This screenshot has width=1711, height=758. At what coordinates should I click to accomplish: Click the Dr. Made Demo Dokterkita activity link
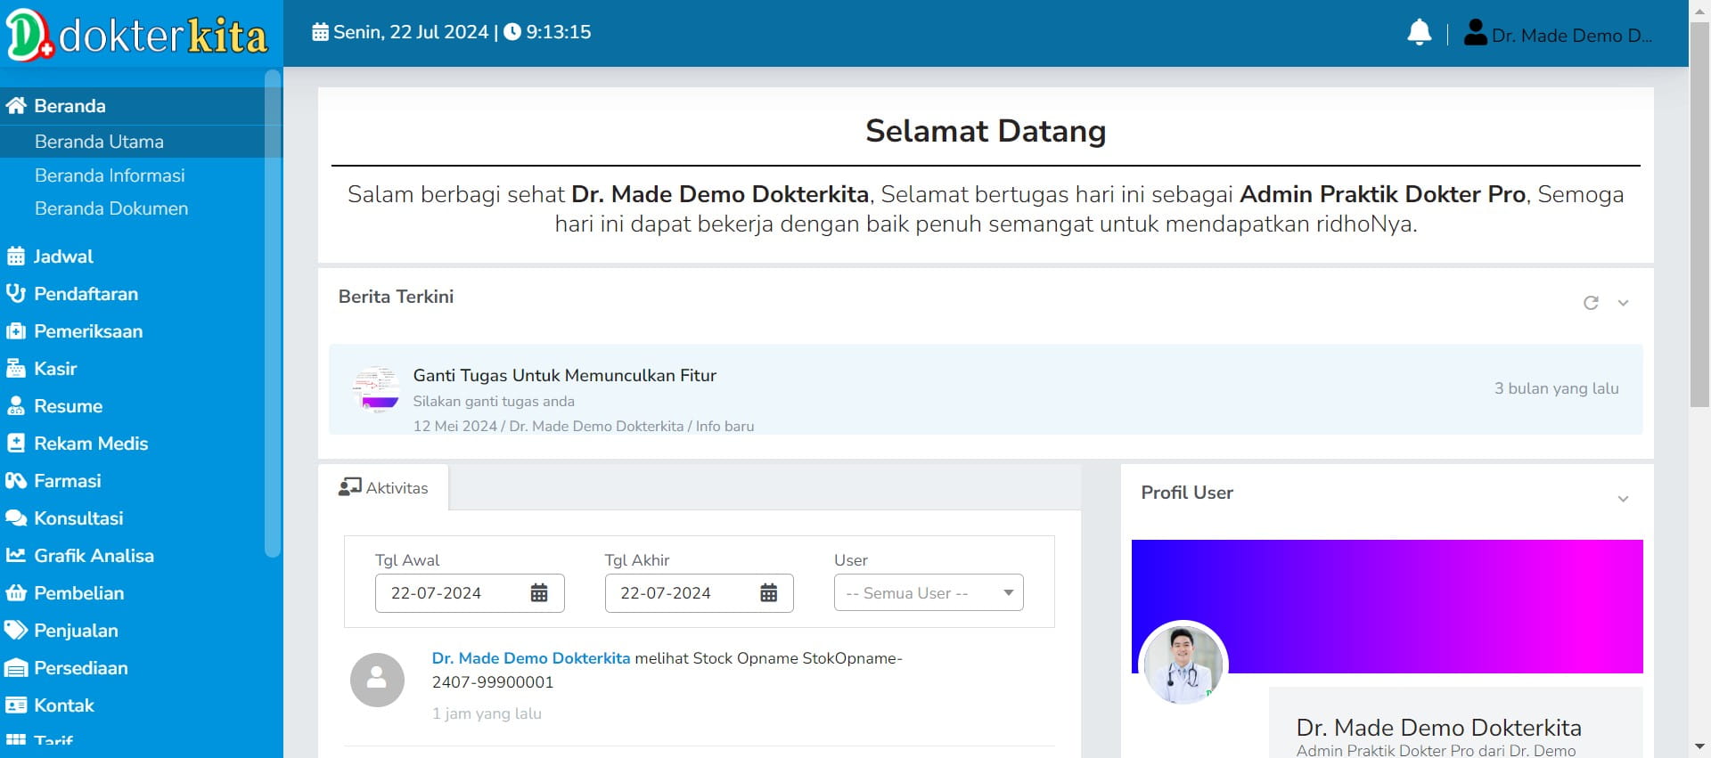530,658
